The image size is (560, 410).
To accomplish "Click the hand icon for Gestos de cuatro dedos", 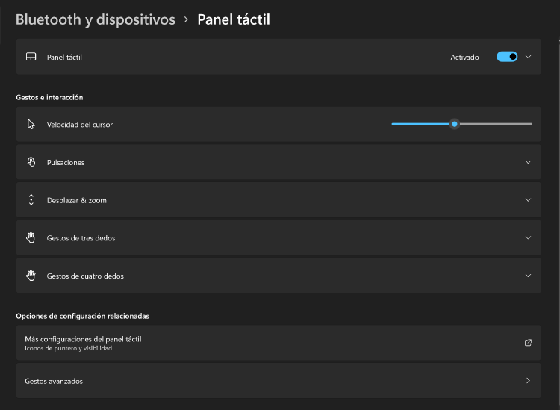I will [31, 276].
